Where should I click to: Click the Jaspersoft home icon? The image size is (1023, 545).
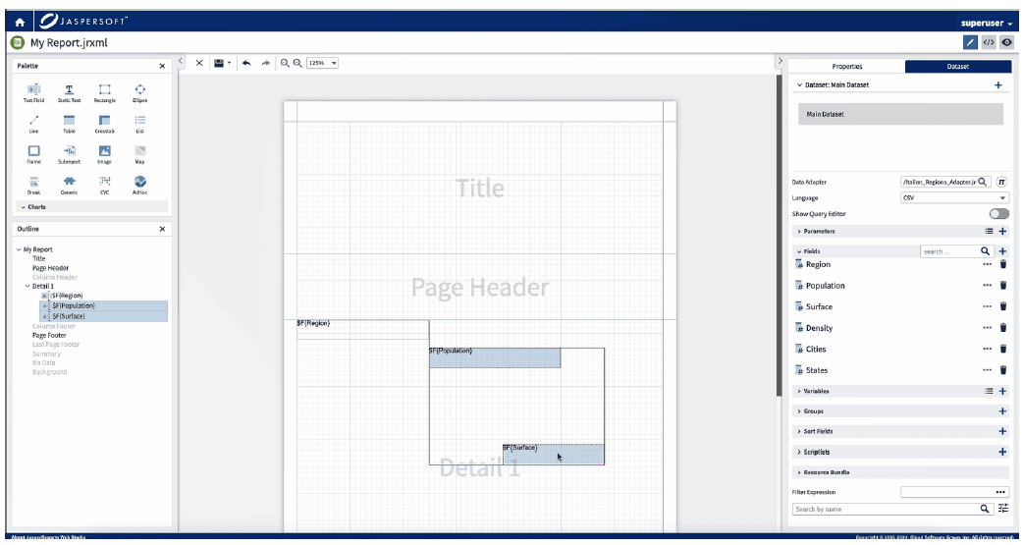[20, 22]
